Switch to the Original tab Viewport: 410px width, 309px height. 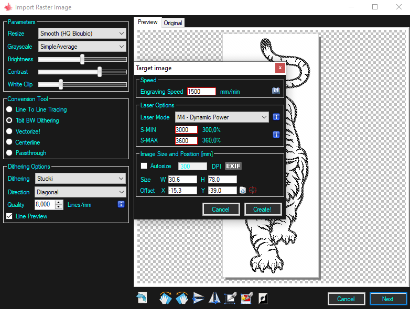pos(172,23)
